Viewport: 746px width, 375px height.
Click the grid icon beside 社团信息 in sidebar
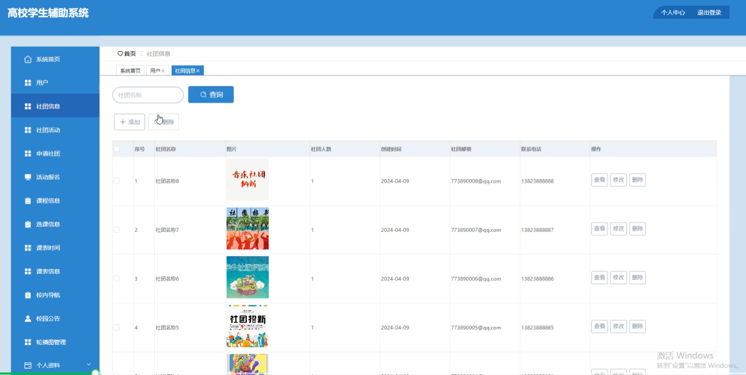[28, 106]
